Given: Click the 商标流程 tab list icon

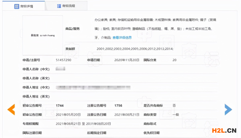Looking at the screenshot, I should (x=59, y=6).
